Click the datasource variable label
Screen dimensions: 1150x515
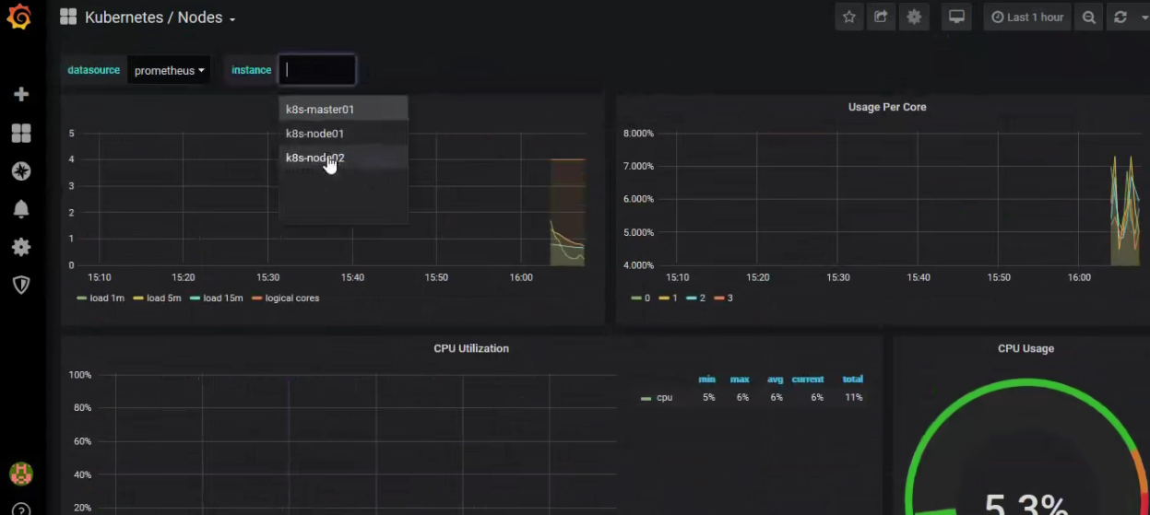(93, 70)
